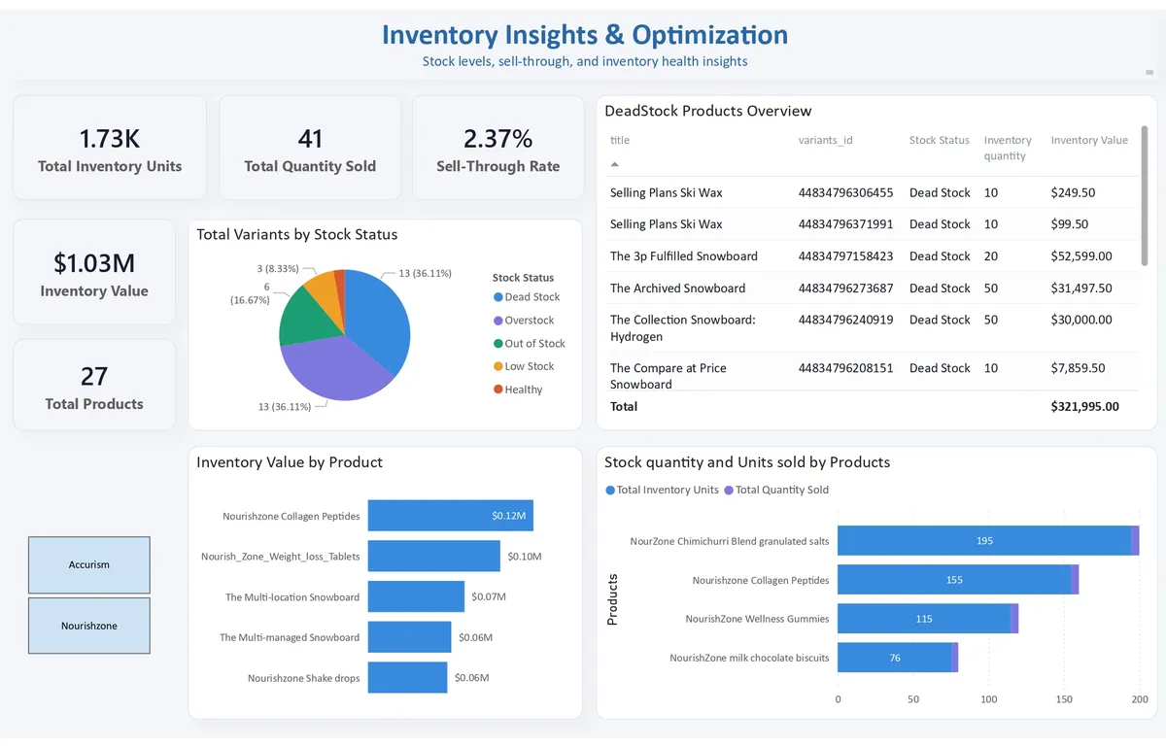Click the $7,859.50 inventory value cell
The width and height of the screenshot is (1166, 747).
(x=1078, y=368)
